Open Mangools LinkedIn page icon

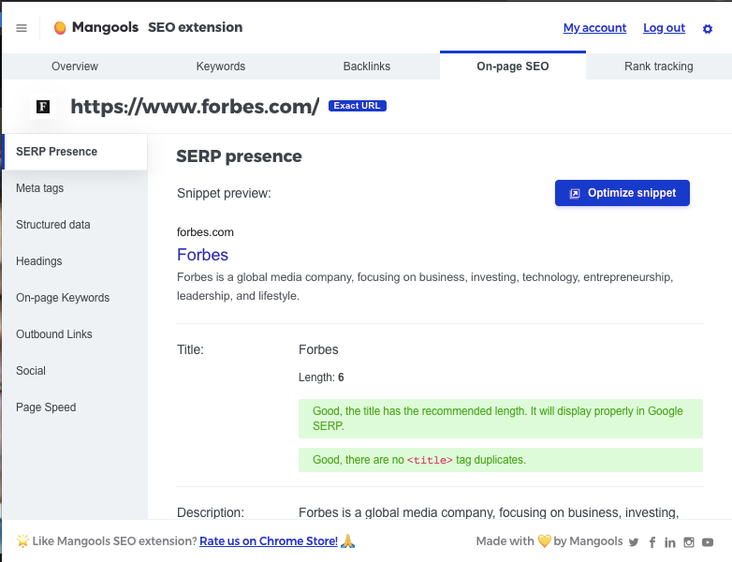(670, 542)
